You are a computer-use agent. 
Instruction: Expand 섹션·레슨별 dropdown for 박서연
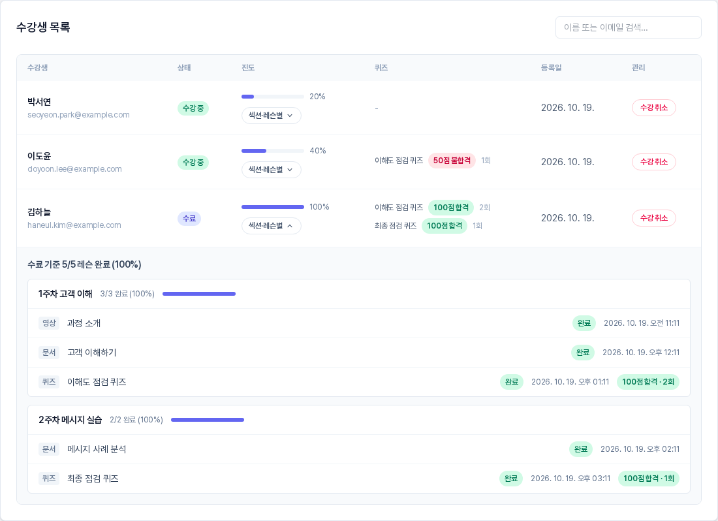coord(271,116)
